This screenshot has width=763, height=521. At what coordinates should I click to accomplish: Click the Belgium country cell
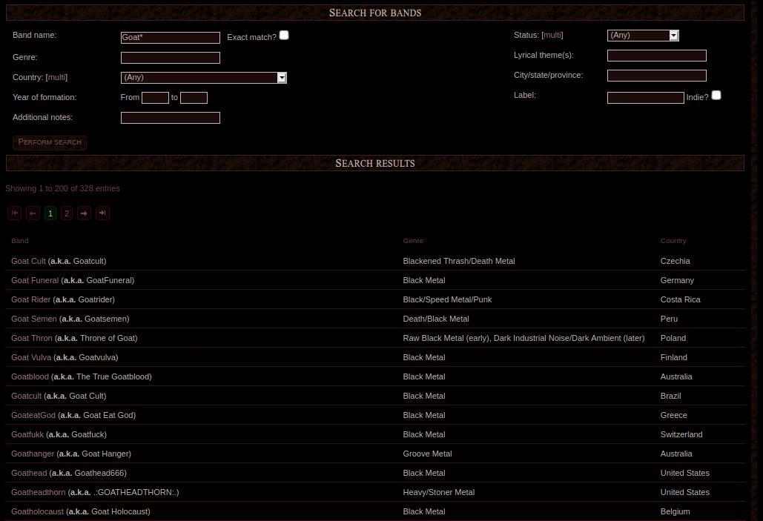click(675, 512)
